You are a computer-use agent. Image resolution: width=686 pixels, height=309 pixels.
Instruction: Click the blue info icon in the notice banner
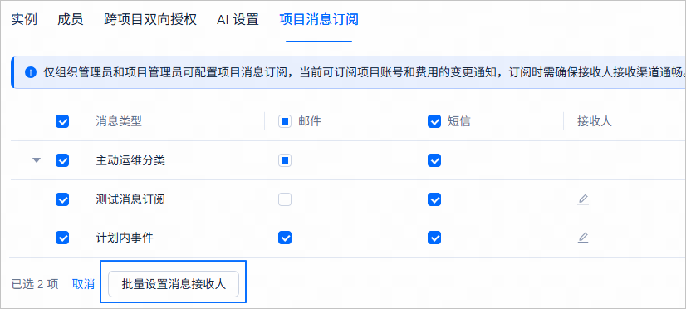[30, 72]
